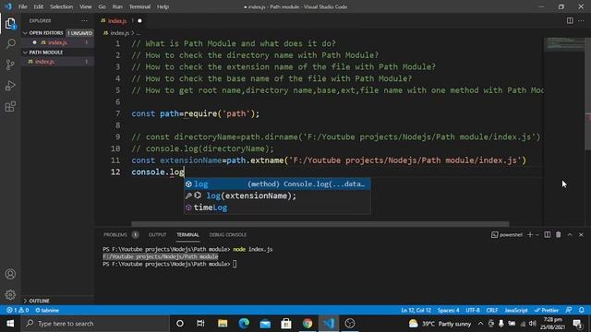Choose the log(extensionName); suggestion
The height and width of the screenshot is (332, 591).
point(277,196)
